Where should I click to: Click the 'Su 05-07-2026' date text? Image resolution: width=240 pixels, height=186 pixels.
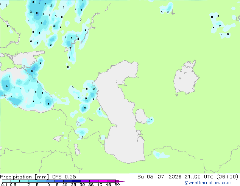pos(159,177)
